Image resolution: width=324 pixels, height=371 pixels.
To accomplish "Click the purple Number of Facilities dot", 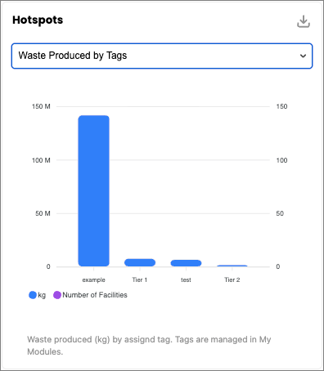I will click(x=57, y=295).
